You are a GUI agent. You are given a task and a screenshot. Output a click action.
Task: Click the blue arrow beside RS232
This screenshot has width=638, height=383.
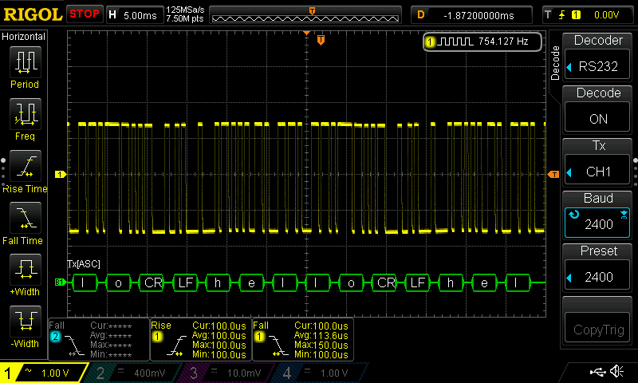(x=569, y=67)
